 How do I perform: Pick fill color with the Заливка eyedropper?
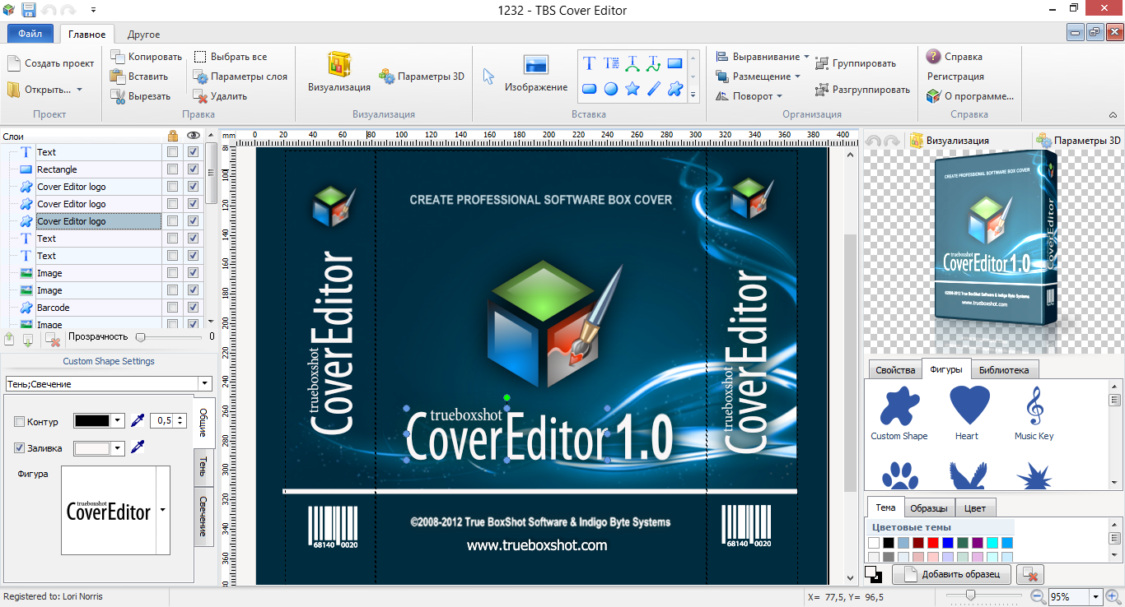138,447
